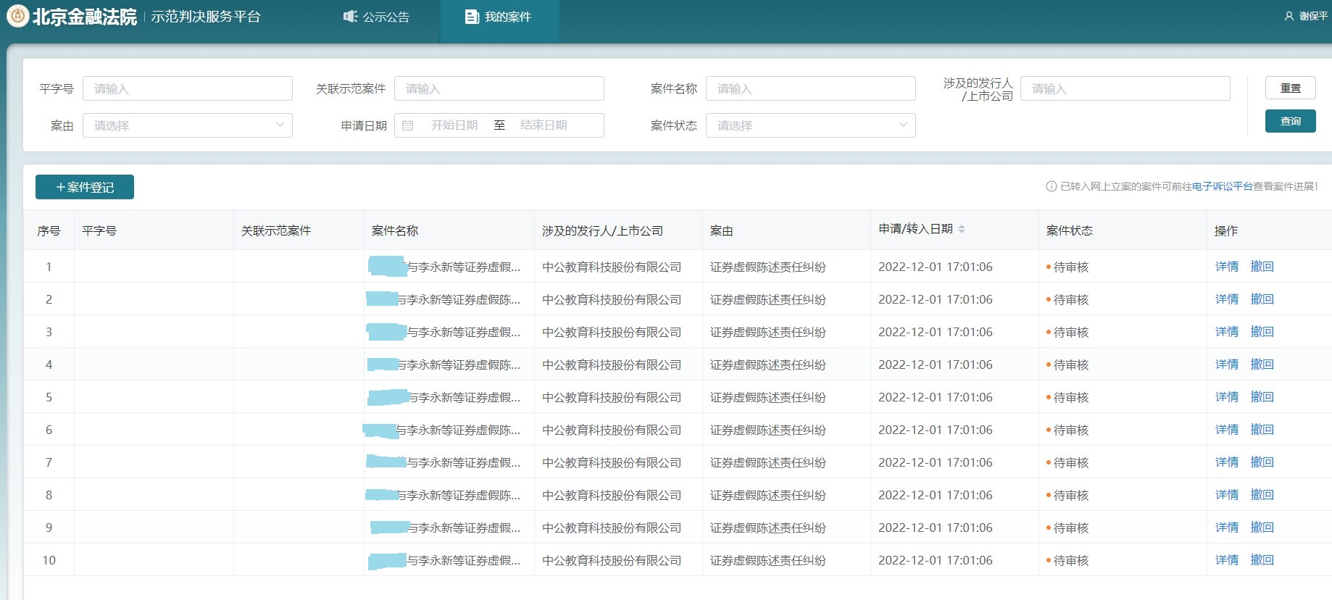Click the date cell in row 8

[936, 495]
